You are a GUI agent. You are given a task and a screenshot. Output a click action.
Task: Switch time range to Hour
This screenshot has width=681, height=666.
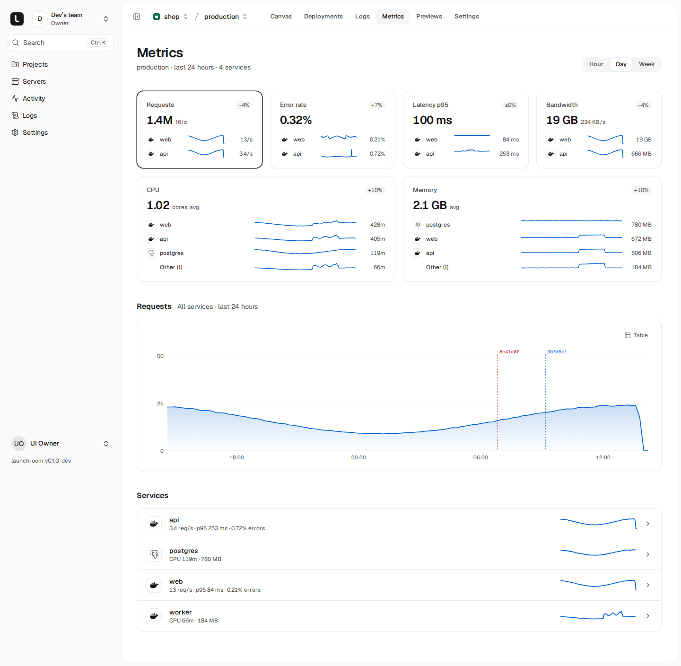(596, 64)
